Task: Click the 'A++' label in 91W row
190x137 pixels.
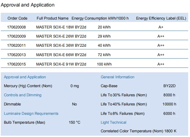Action: 161,64
